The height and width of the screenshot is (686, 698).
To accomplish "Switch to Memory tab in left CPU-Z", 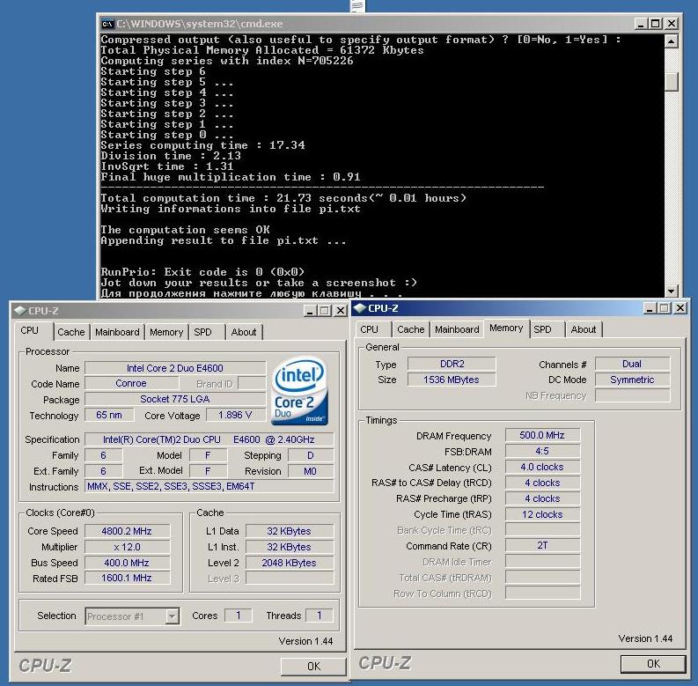I will click(x=166, y=332).
